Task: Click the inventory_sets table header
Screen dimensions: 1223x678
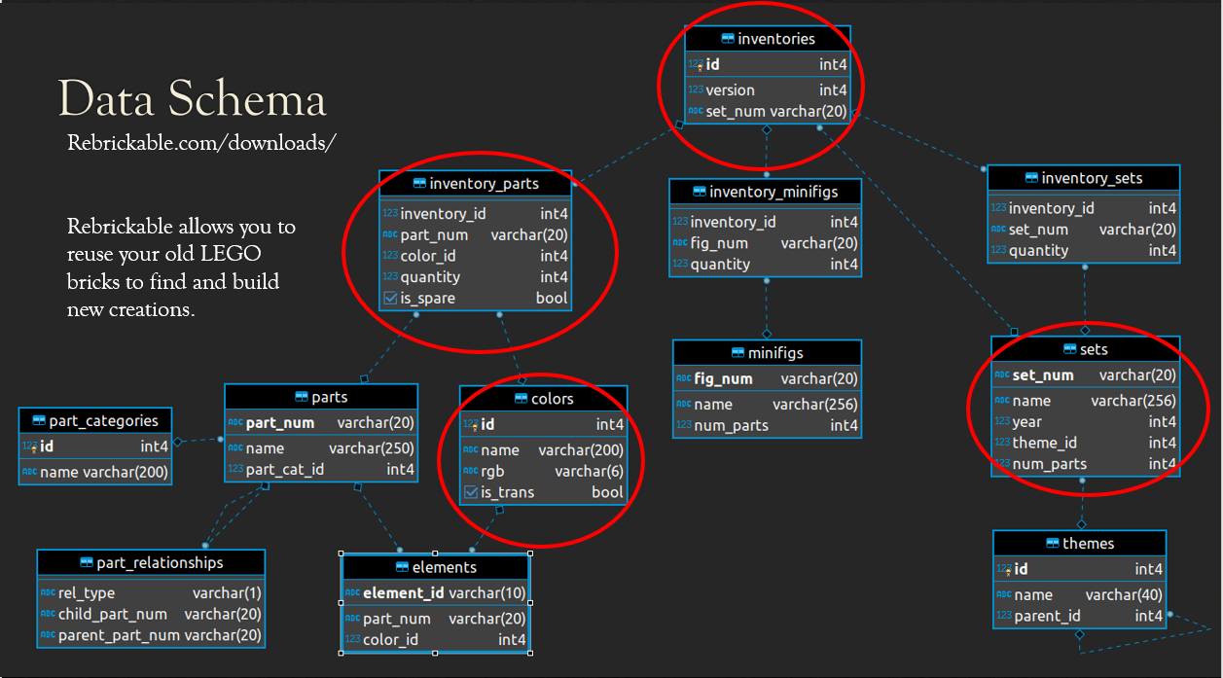Action: 1083,178
